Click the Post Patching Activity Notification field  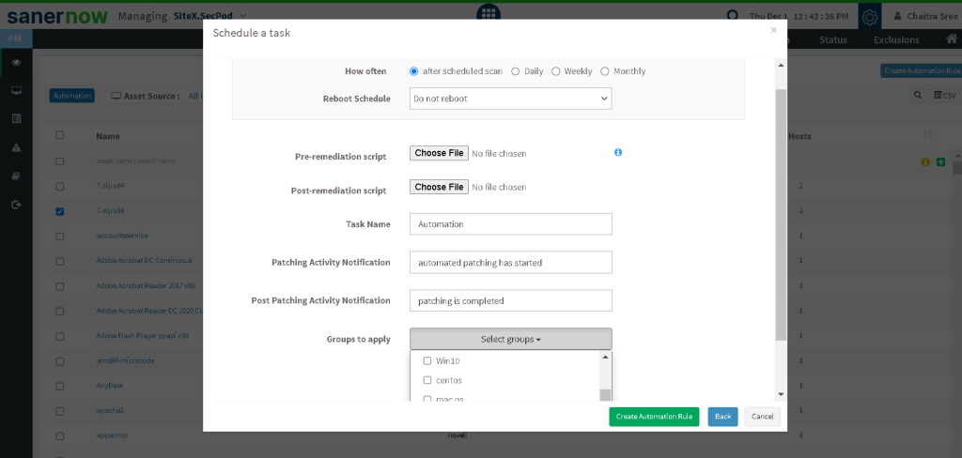(x=510, y=300)
